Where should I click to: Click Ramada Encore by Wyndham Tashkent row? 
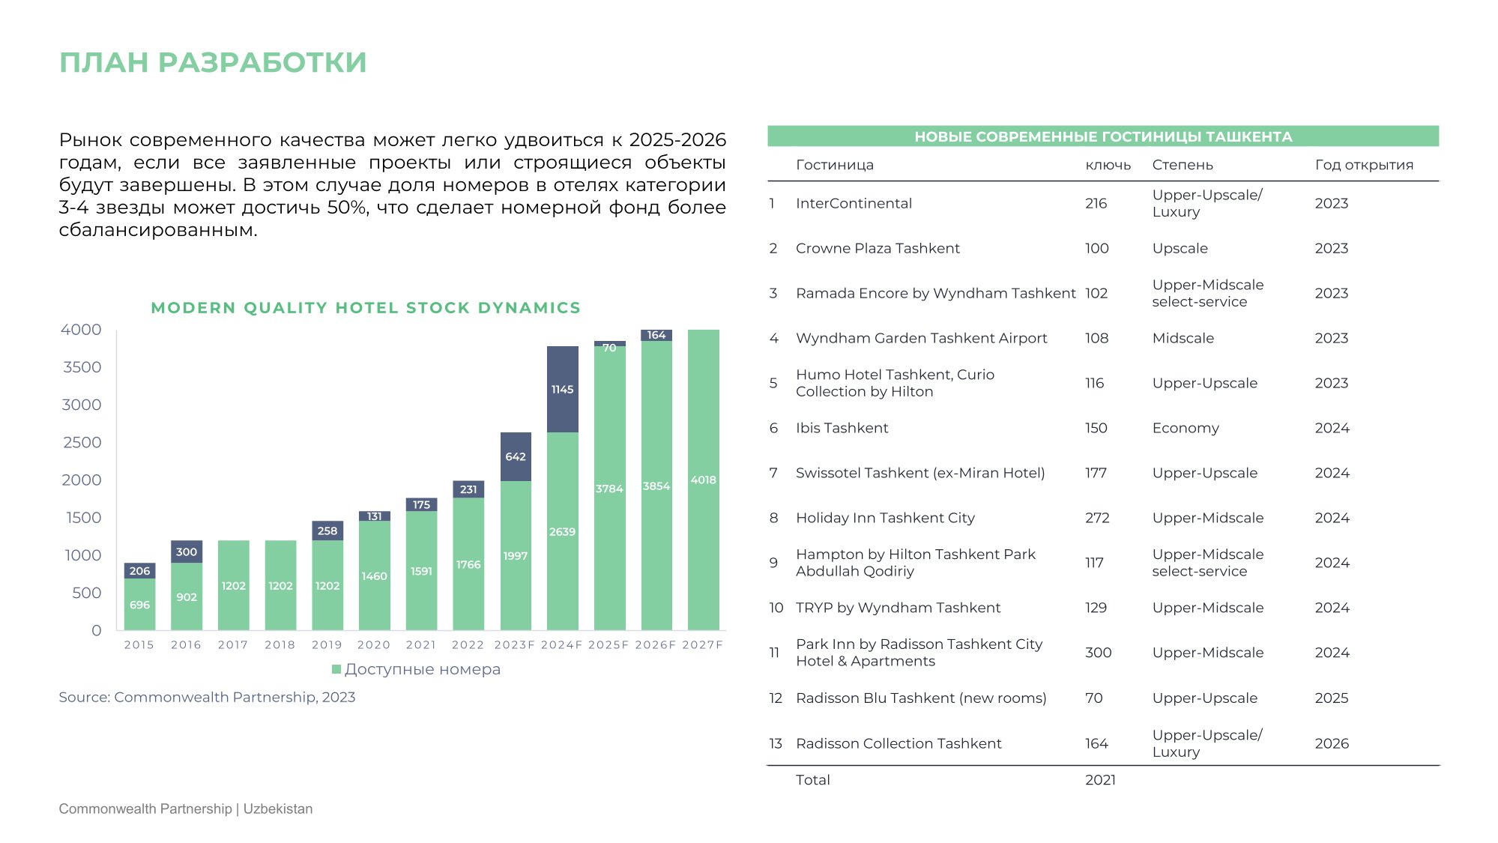(x=936, y=293)
